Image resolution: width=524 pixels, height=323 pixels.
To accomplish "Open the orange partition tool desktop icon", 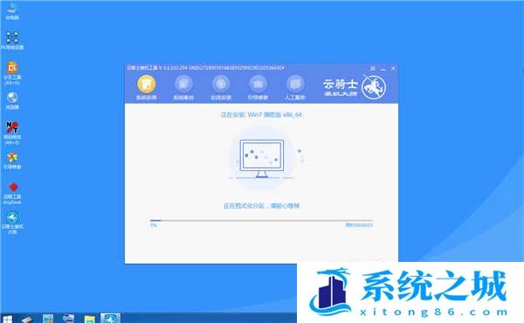I will pyautogui.click(x=12, y=72).
